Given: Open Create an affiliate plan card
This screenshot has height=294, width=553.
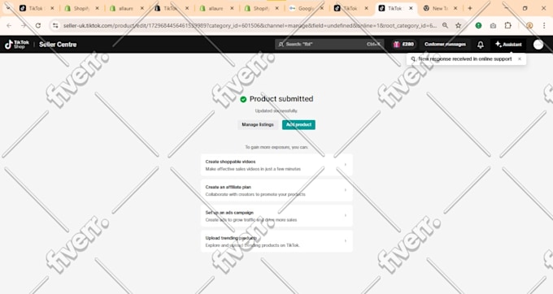Looking at the screenshot, I should pos(276,191).
